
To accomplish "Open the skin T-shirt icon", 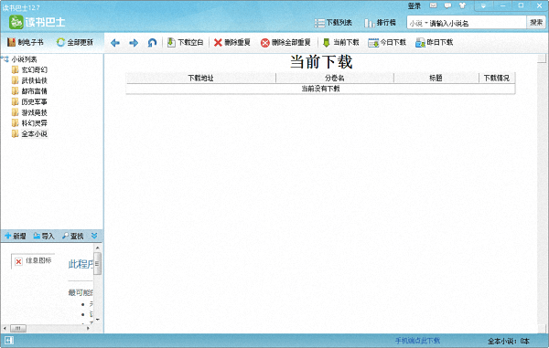I will [x=462, y=5].
